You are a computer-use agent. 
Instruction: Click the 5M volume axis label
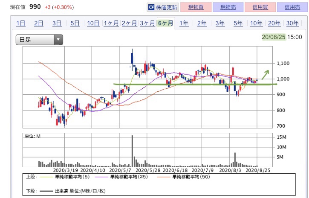[x=280, y=157]
